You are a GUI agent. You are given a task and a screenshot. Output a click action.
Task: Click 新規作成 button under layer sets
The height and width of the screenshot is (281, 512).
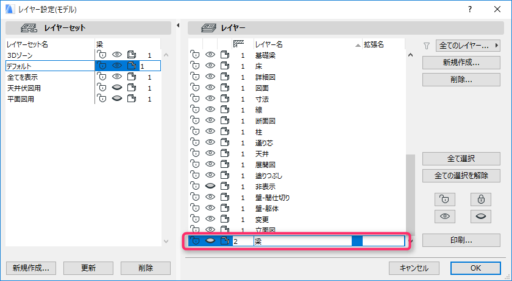(x=31, y=268)
